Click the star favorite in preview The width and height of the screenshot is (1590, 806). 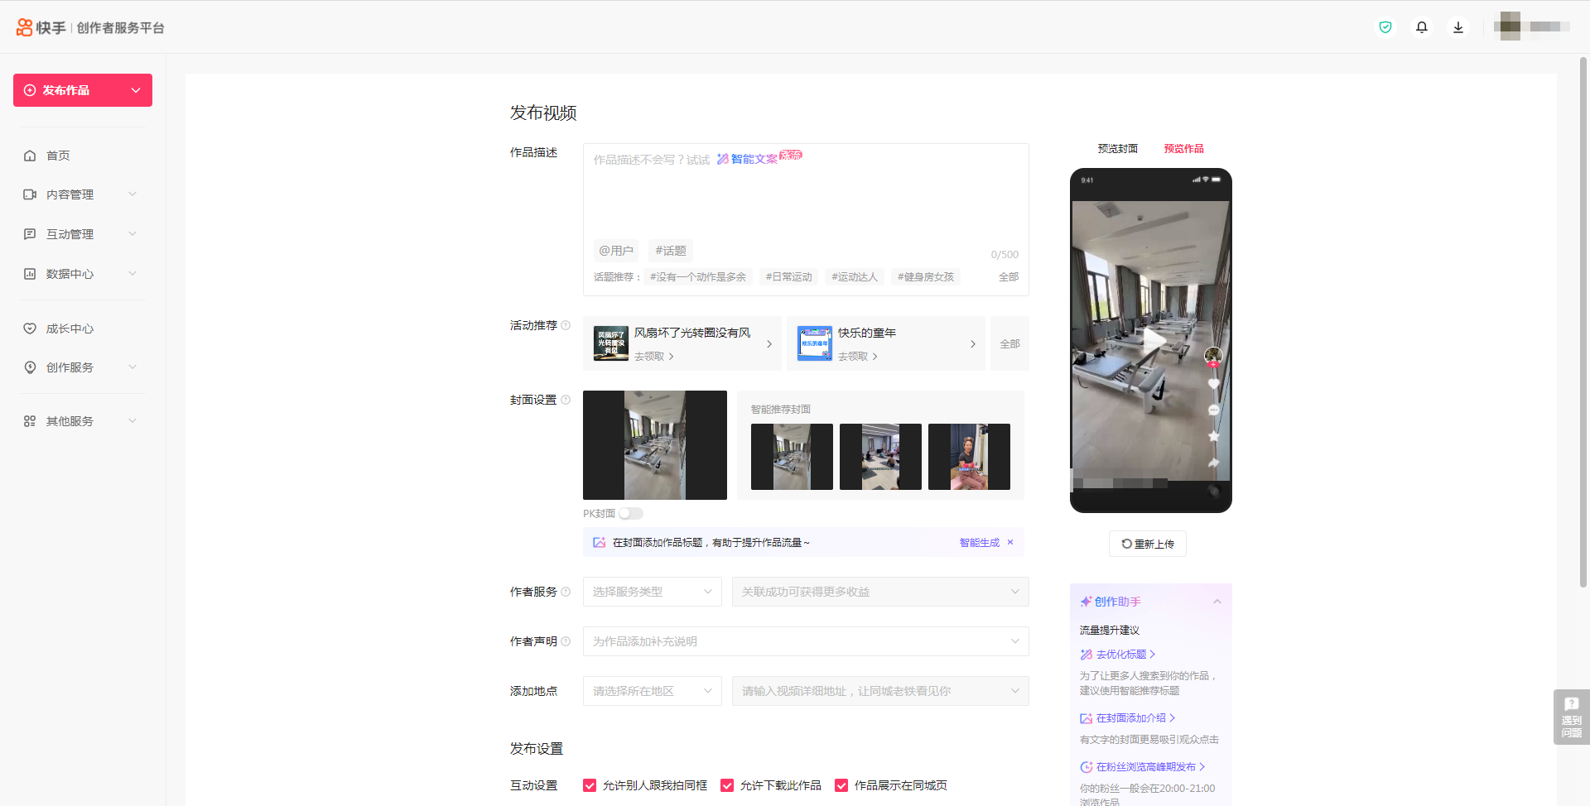coord(1213,436)
